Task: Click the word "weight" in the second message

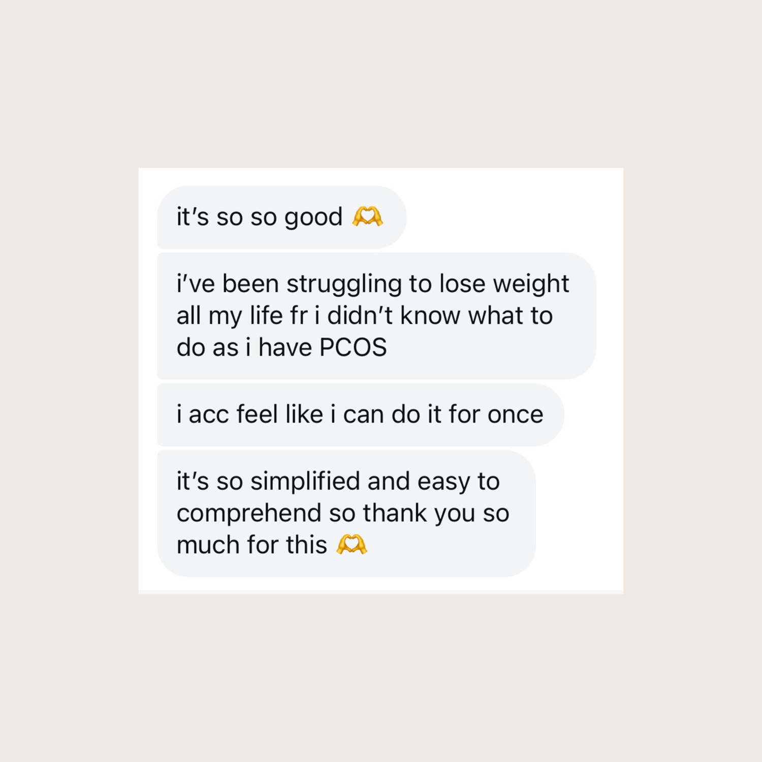Action: [x=531, y=284]
